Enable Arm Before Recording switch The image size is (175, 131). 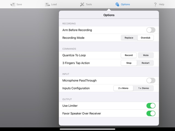151,30
